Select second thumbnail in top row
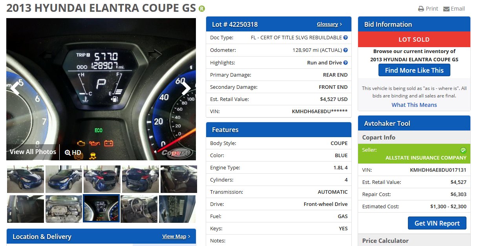This screenshot has height=246, width=479. coord(64,179)
